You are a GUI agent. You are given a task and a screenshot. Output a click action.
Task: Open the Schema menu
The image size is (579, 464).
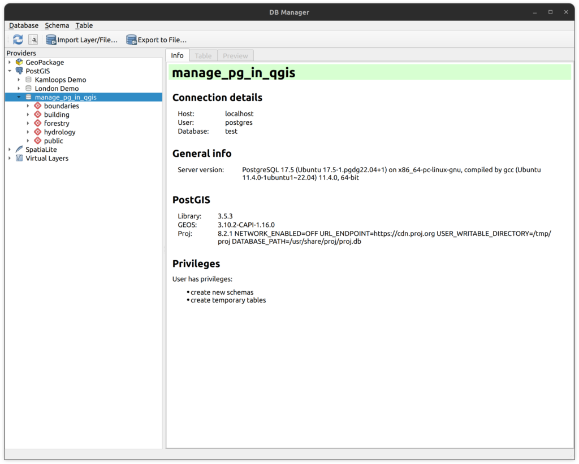(57, 25)
